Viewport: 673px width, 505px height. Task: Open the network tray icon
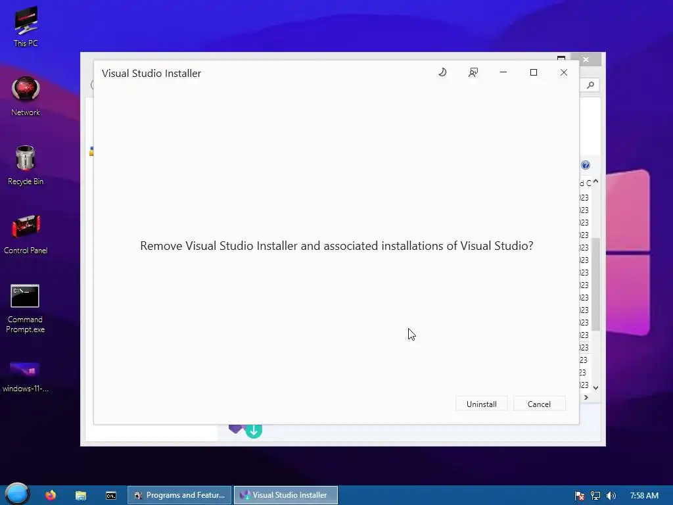(595, 496)
